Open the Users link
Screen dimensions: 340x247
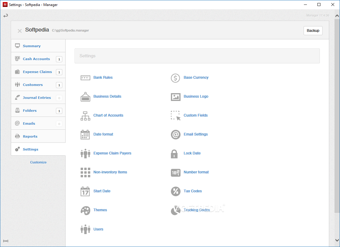[98, 229]
